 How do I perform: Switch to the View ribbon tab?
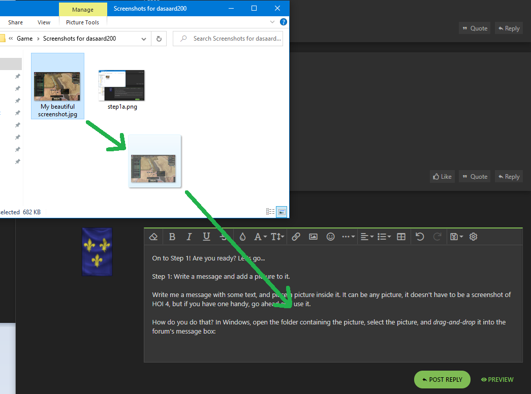coord(44,22)
